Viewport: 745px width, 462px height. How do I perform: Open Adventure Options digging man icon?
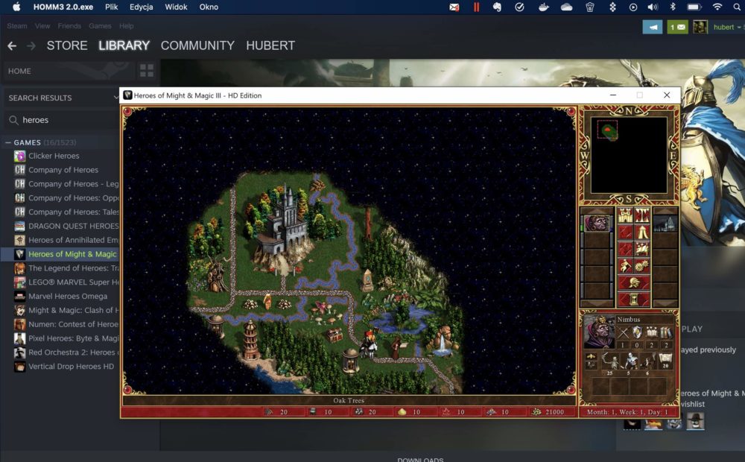[625, 266]
